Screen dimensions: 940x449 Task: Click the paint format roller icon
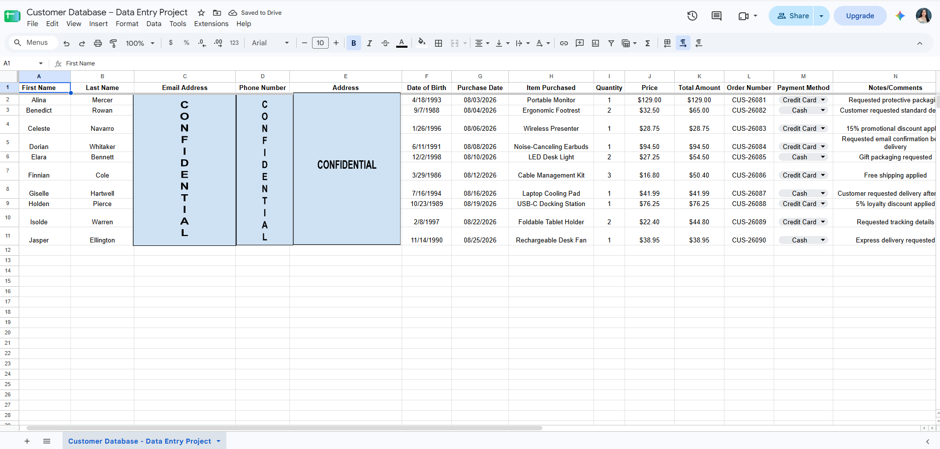(x=113, y=43)
